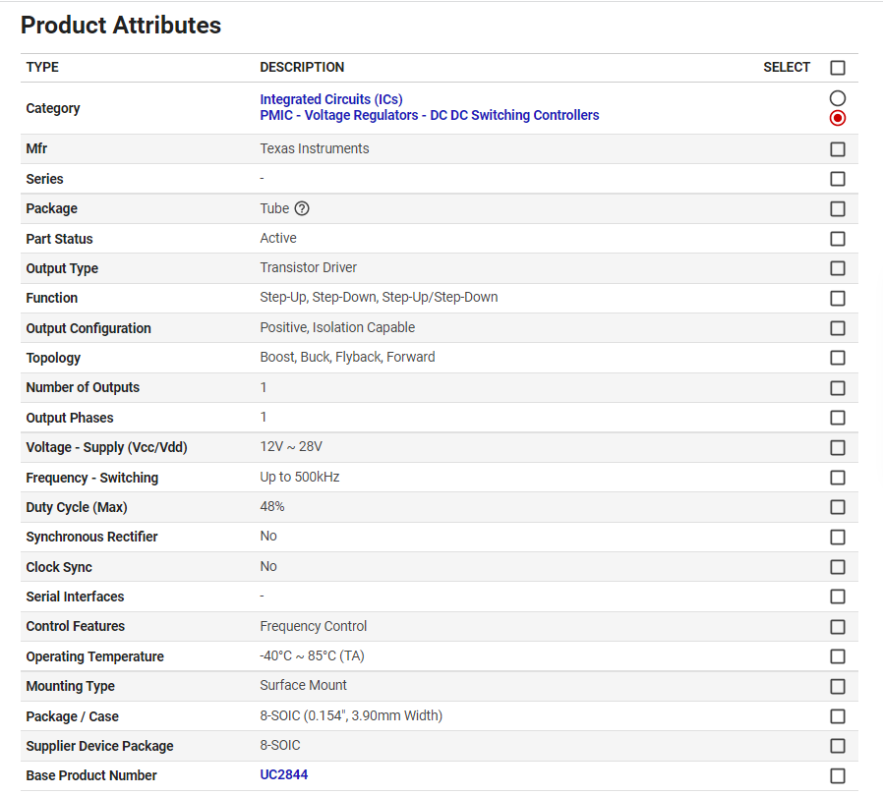
Task: Select the Integrated Circuits (ICs) radio button
Action: tap(838, 98)
